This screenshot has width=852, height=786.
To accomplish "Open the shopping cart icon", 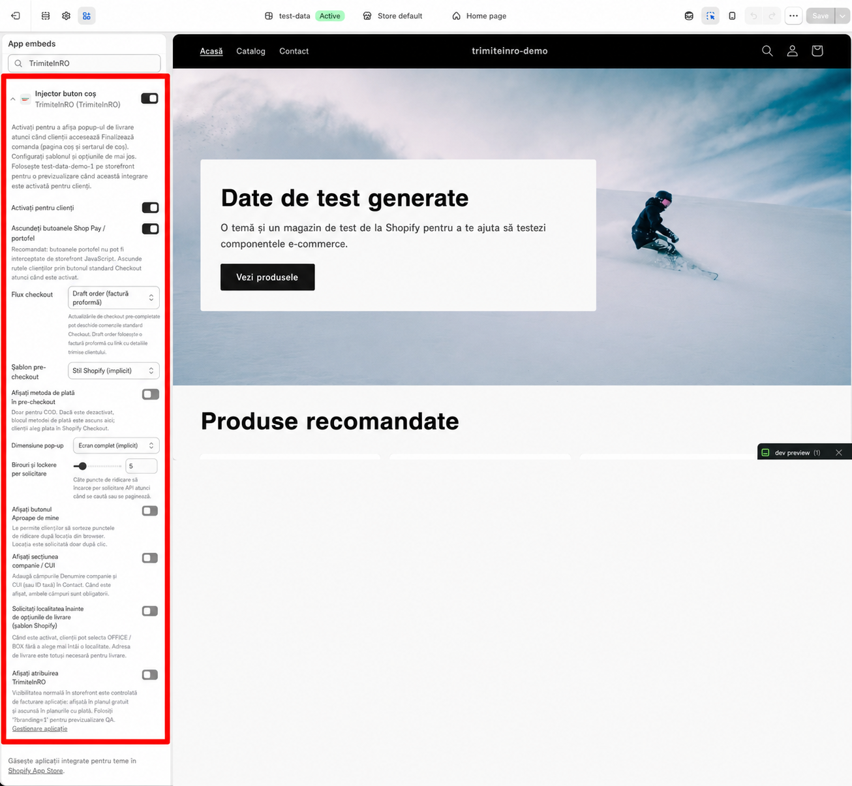I will [x=817, y=51].
